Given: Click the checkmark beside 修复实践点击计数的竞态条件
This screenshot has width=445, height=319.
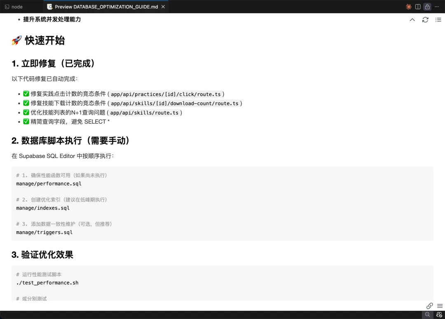Looking at the screenshot, I should point(26,94).
